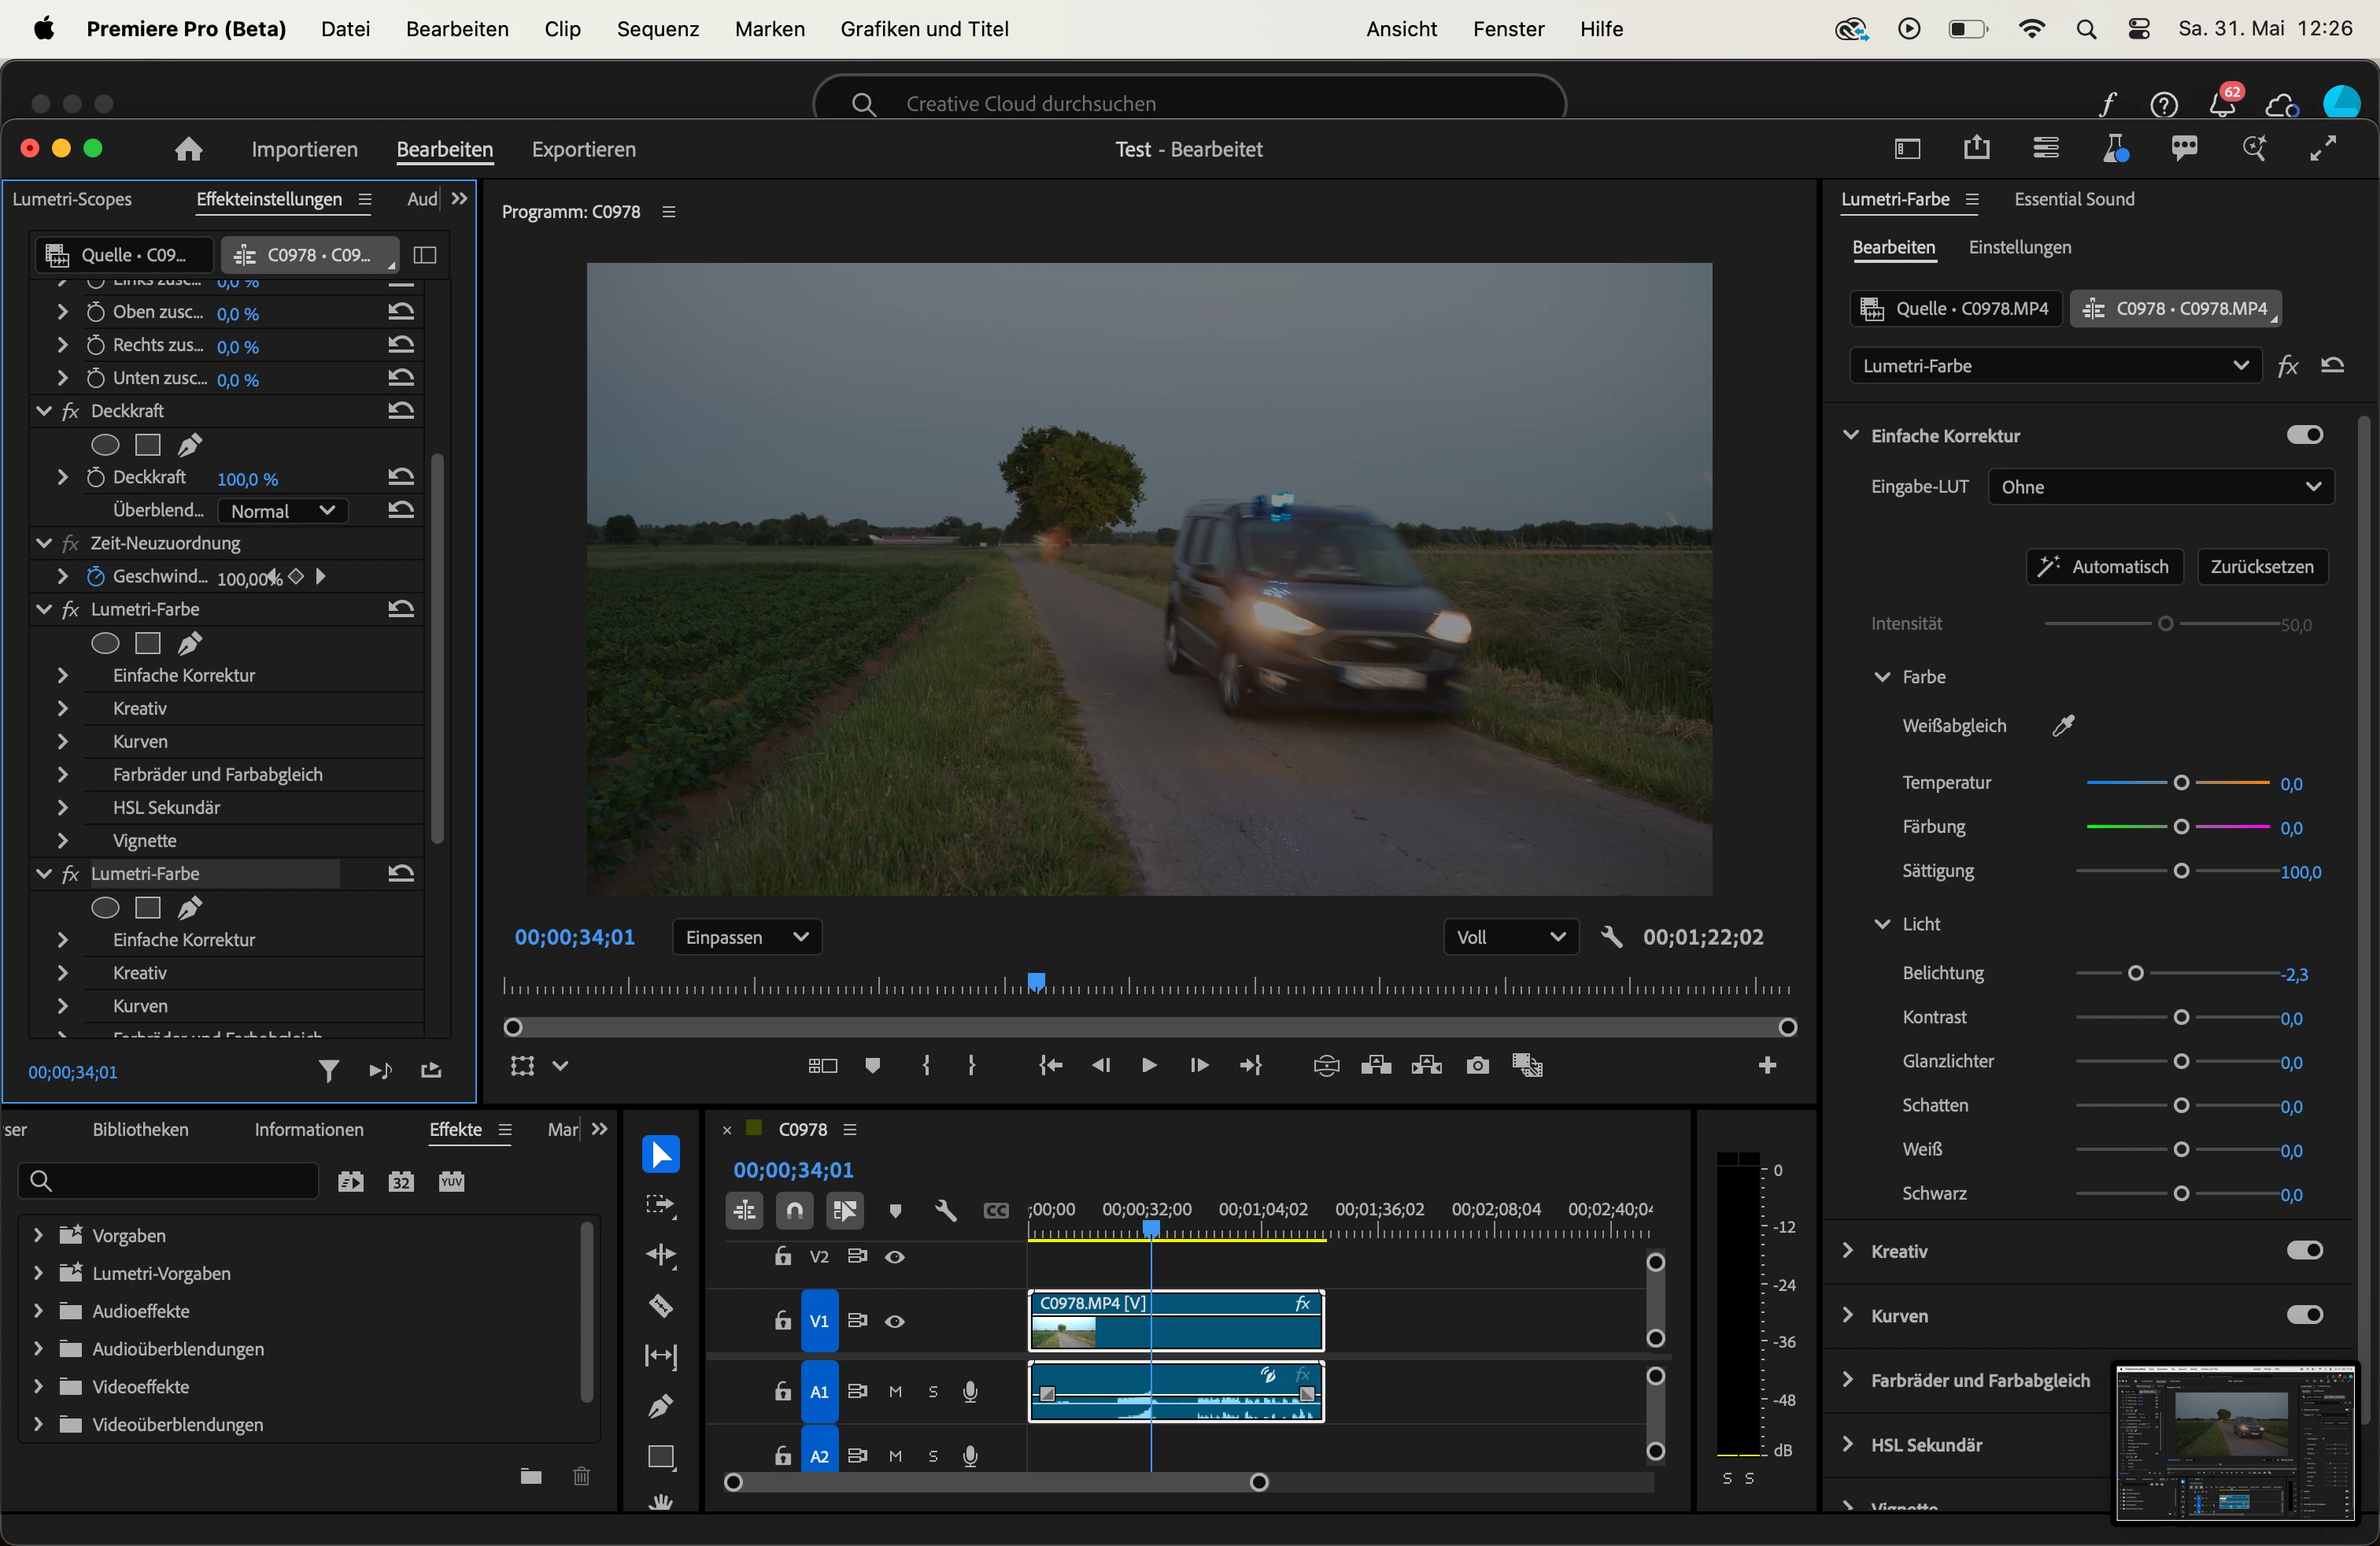
Task: Select the Razor tool in toolbar
Action: pos(661,1305)
